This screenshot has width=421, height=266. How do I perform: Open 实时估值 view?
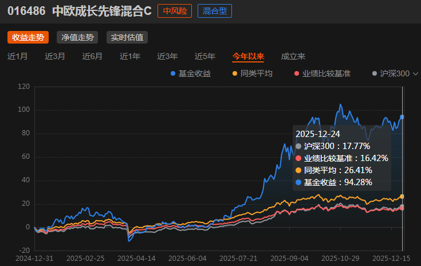[x=127, y=37]
